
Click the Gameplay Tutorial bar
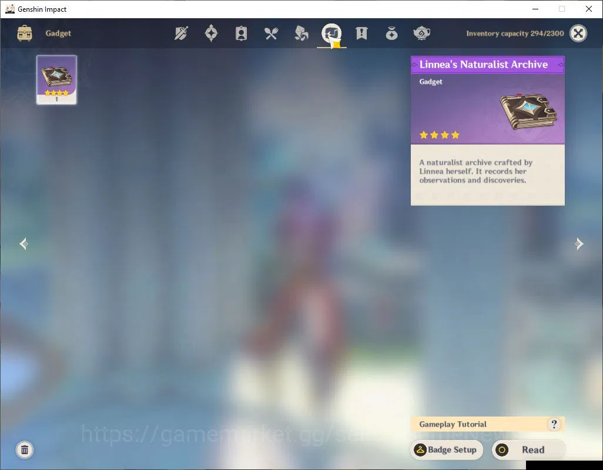point(488,424)
